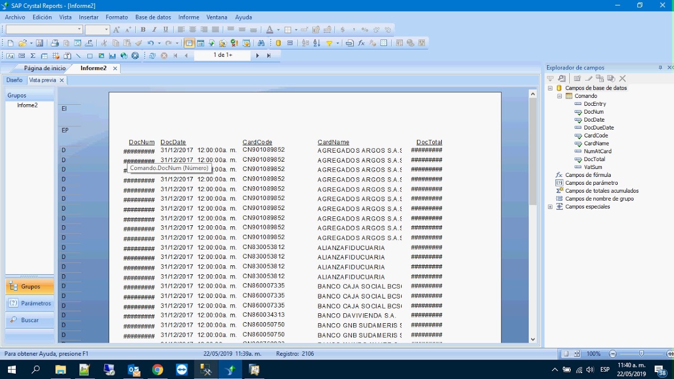Select Informe2 in the Grupos tree

point(27,105)
